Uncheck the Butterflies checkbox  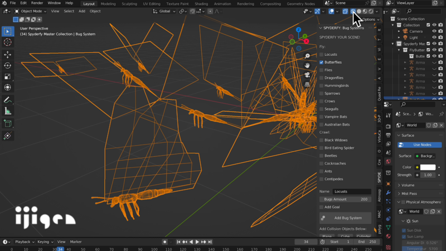[322, 62]
